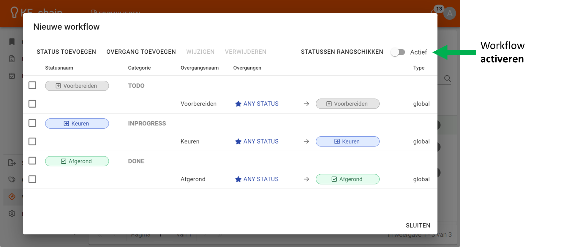Select the Keuren status row checkbox
This screenshot has height=247, width=561.
coord(32,123)
